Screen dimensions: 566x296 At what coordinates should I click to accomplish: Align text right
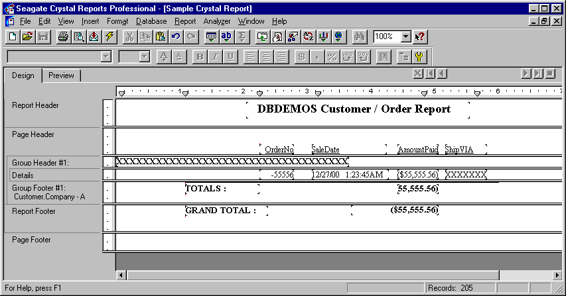[x=281, y=57]
